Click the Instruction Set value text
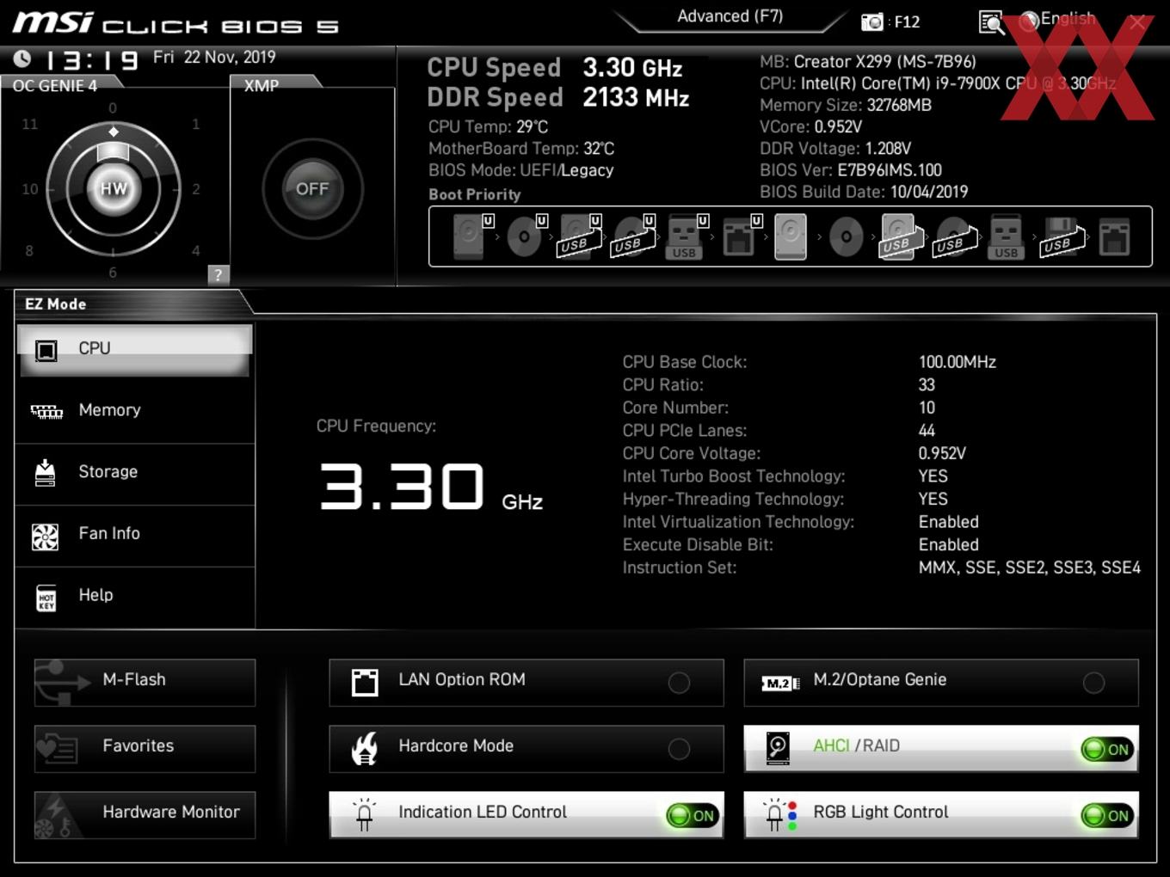 (x=1030, y=567)
